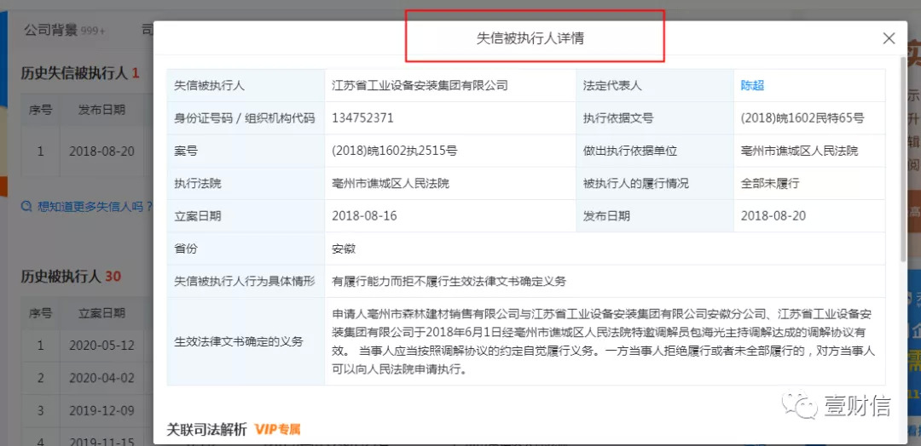The image size is (921, 446).
Task: Click the 发布日期 column header in background table
Action: click(101, 110)
